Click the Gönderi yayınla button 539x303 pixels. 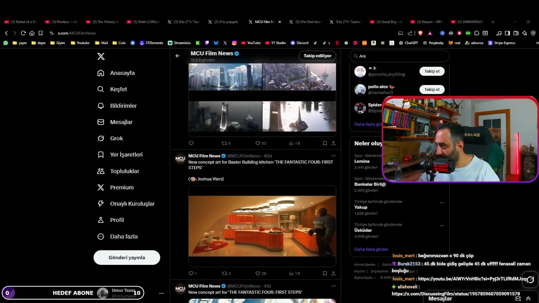click(127, 258)
